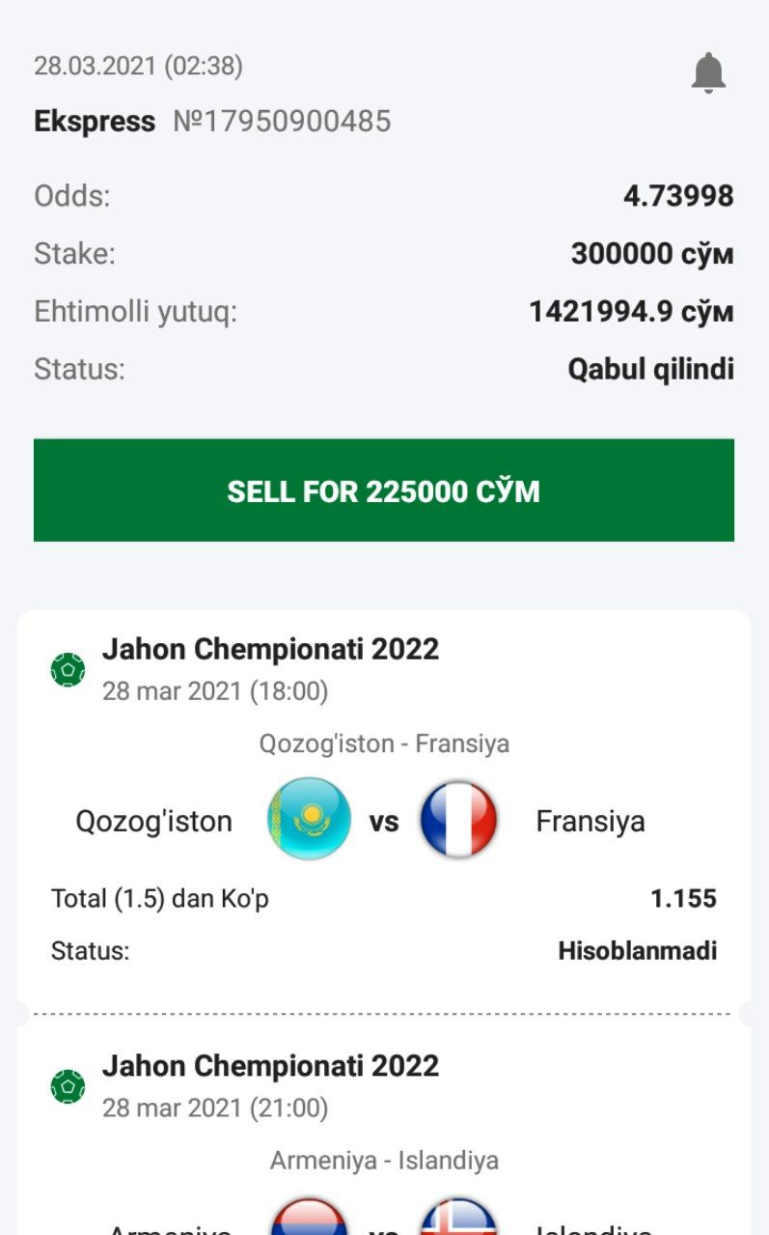This screenshot has width=769, height=1235.
Task: Tap the Total (1.5) dan Ko'p selection
Action: (160, 899)
